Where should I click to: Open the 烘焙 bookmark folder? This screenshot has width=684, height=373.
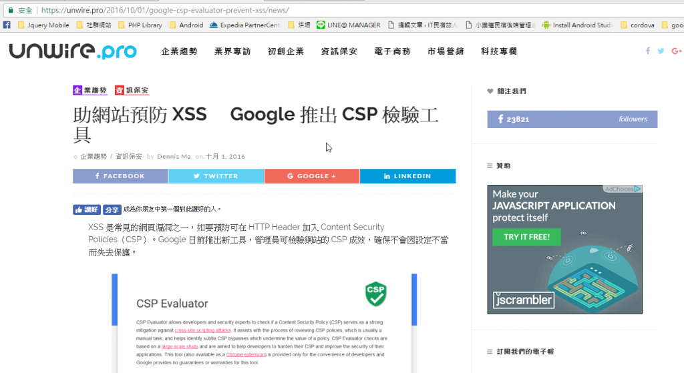coord(299,25)
